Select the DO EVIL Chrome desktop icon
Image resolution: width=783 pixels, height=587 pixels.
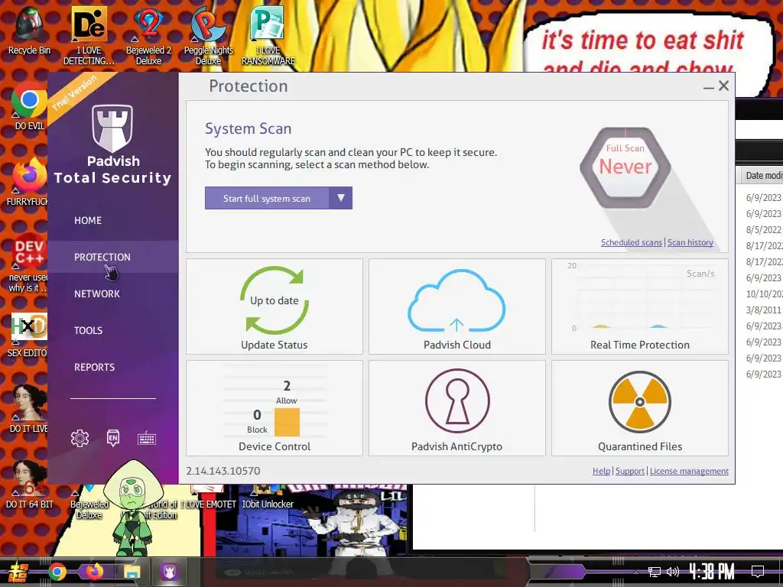29,105
